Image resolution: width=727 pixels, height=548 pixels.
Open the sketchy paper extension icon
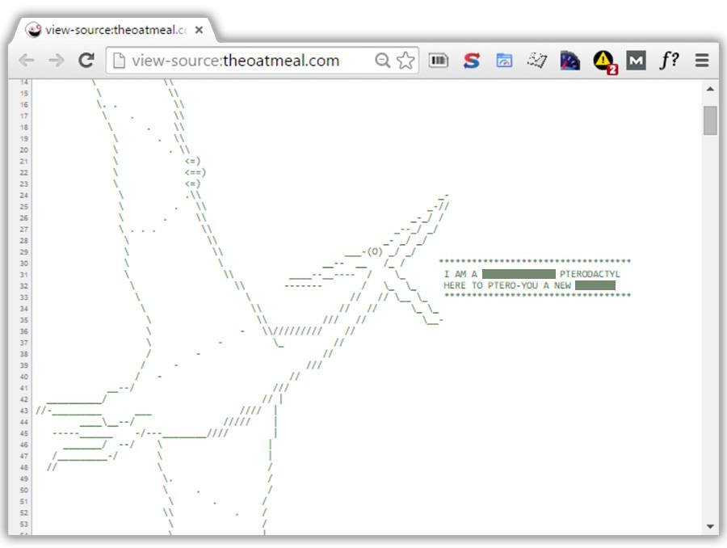pos(537,61)
